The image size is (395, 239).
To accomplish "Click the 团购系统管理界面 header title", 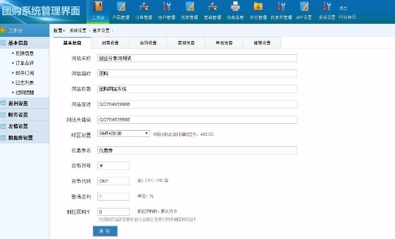I will click(41, 11).
